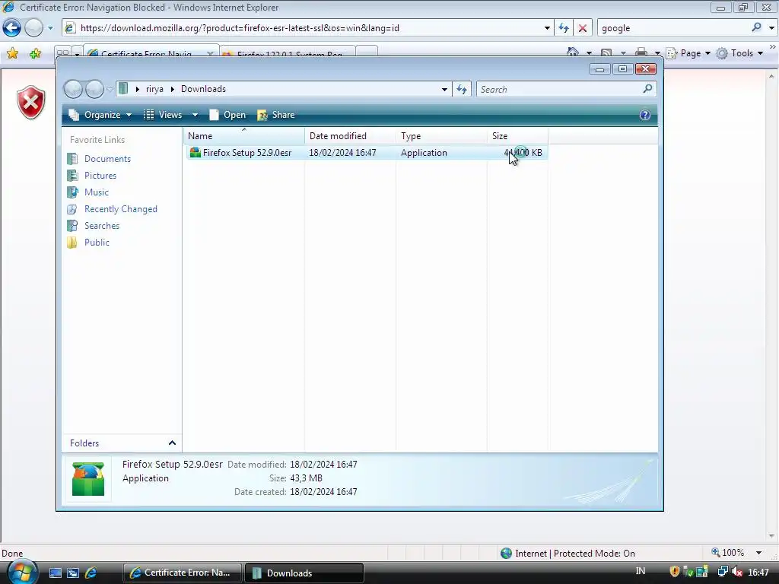The image size is (779, 584).
Task: Click the IE Home icon
Action: [x=573, y=52]
